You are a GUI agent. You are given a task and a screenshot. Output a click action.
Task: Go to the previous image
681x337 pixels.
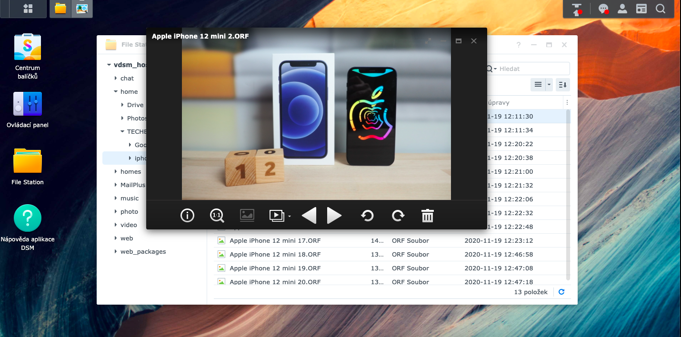coord(309,216)
